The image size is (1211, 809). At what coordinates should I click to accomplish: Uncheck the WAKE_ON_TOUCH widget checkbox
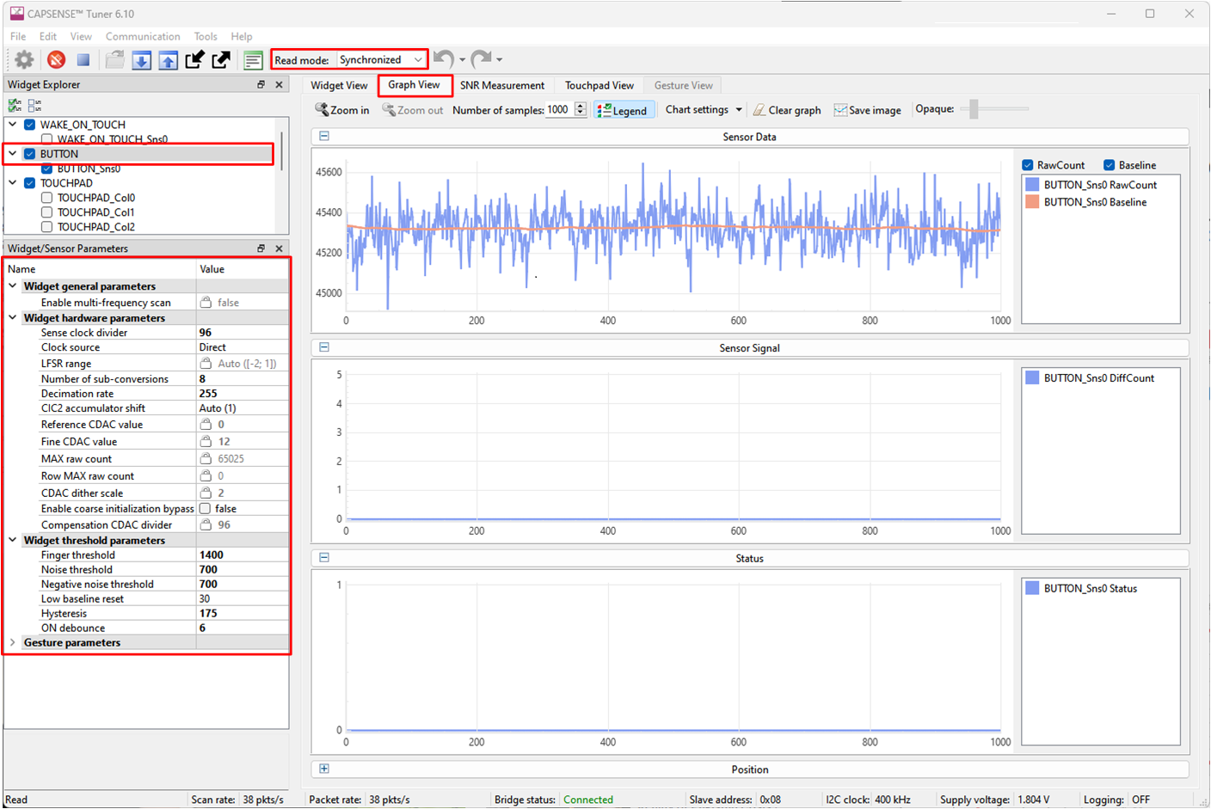(x=30, y=125)
